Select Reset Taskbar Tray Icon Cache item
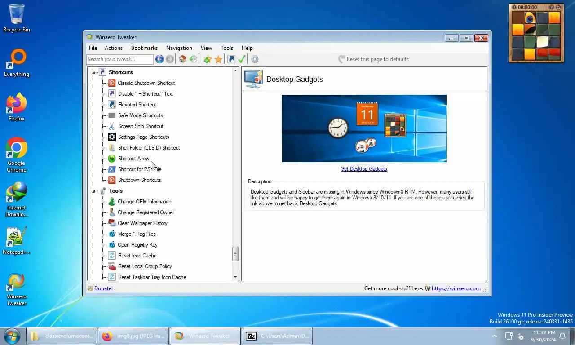575x345 pixels. click(x=152, y=277)
